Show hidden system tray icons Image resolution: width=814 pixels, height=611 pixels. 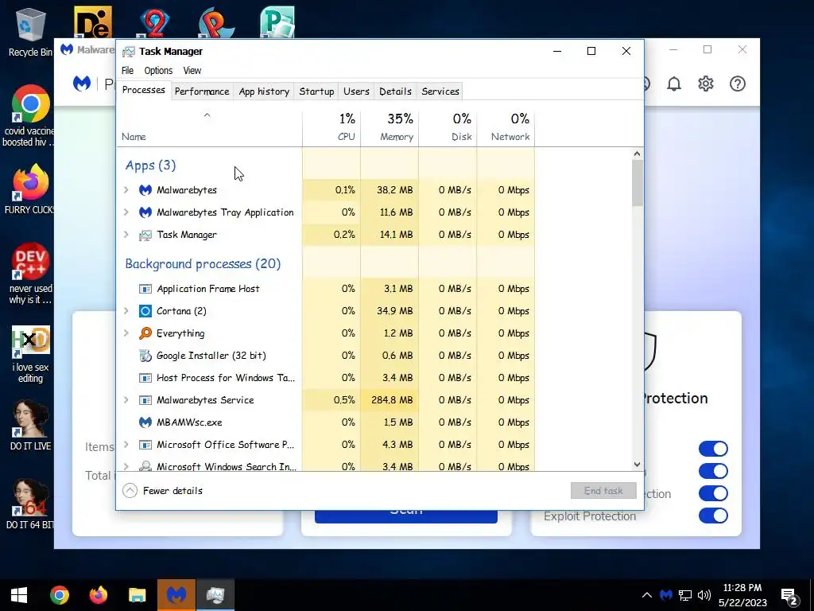tap(647, 595)
